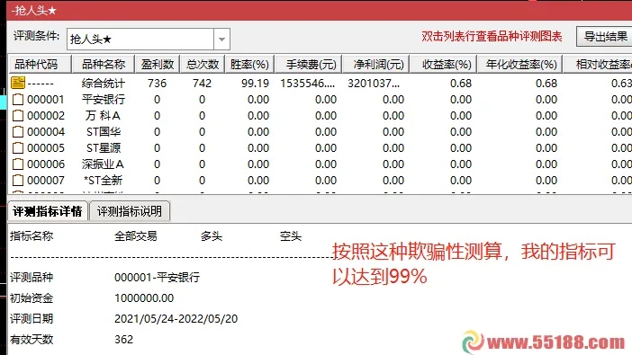Click the 全部交易 column label
The height and width of the screenshot is (355, 632).
pyautogui.click(x=135, y=235)
